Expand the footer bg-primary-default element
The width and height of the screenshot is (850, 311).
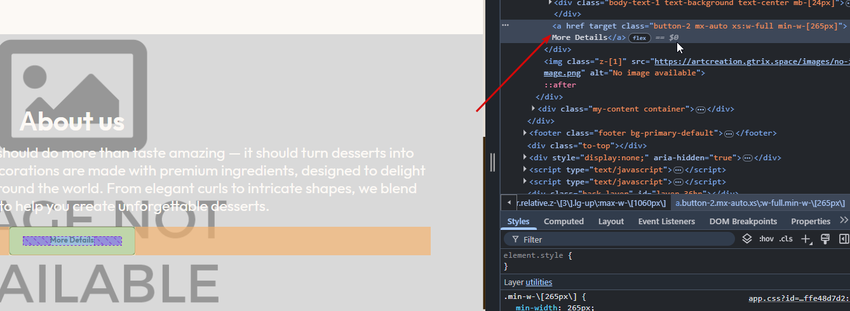[x=525, y=133]
